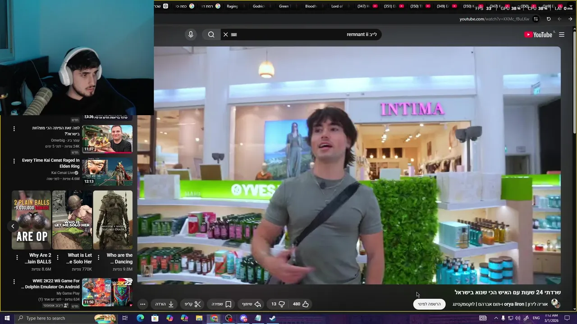The width and height of the screenshot is (577, 324).
Task: Open Omerbig food video thumbnail 11:37
Action: coord(107,139)
